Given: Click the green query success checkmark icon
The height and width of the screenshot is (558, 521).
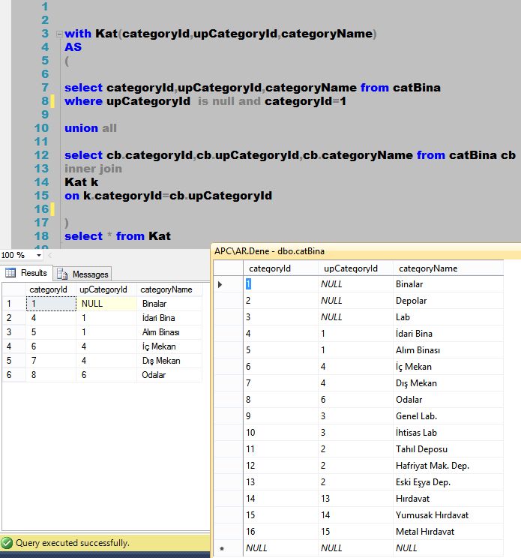Looking at the screenshot, I should [7, 543].
